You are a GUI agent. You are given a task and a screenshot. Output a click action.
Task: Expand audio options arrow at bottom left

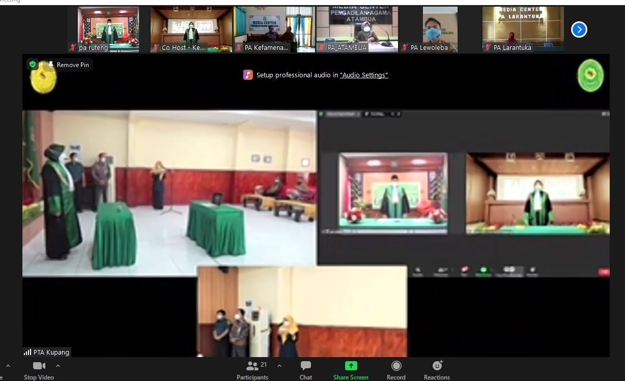(8, 366)
